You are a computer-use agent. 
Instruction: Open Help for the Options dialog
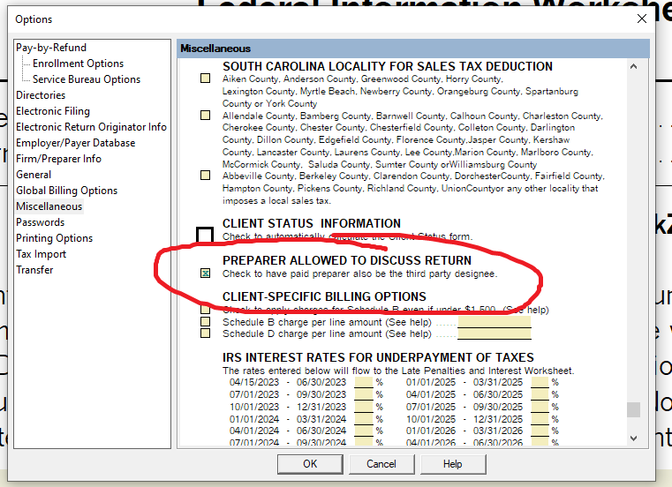[453, 464]
